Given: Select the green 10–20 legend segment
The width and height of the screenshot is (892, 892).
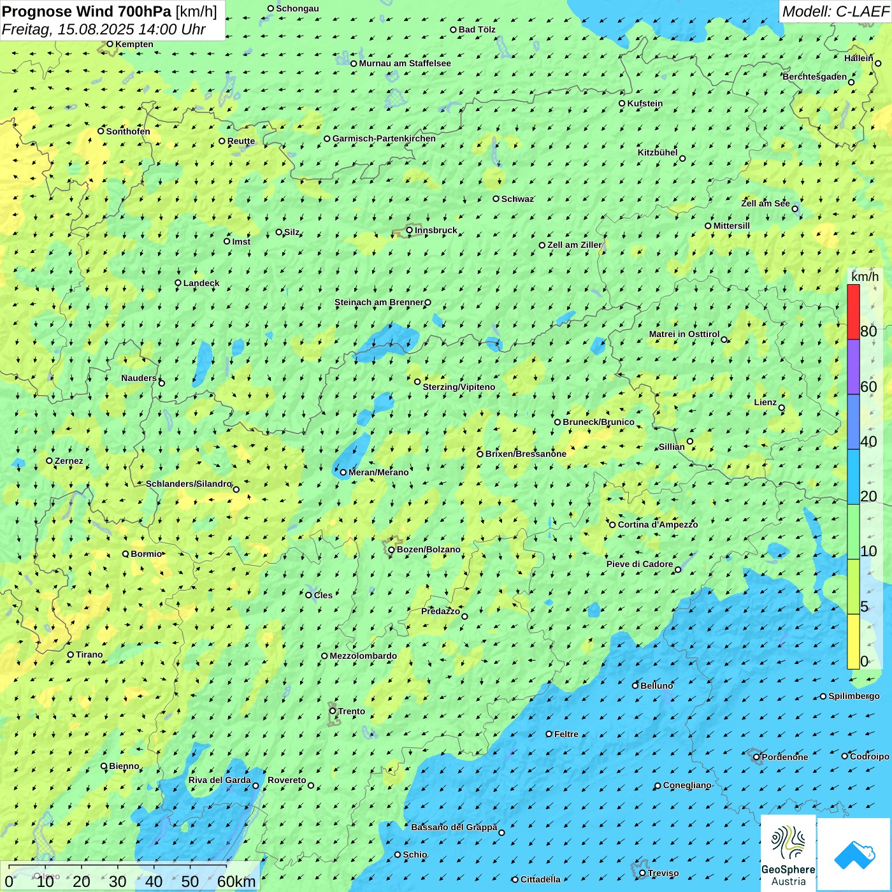Looking at the screenshot, I should [853, 532].
